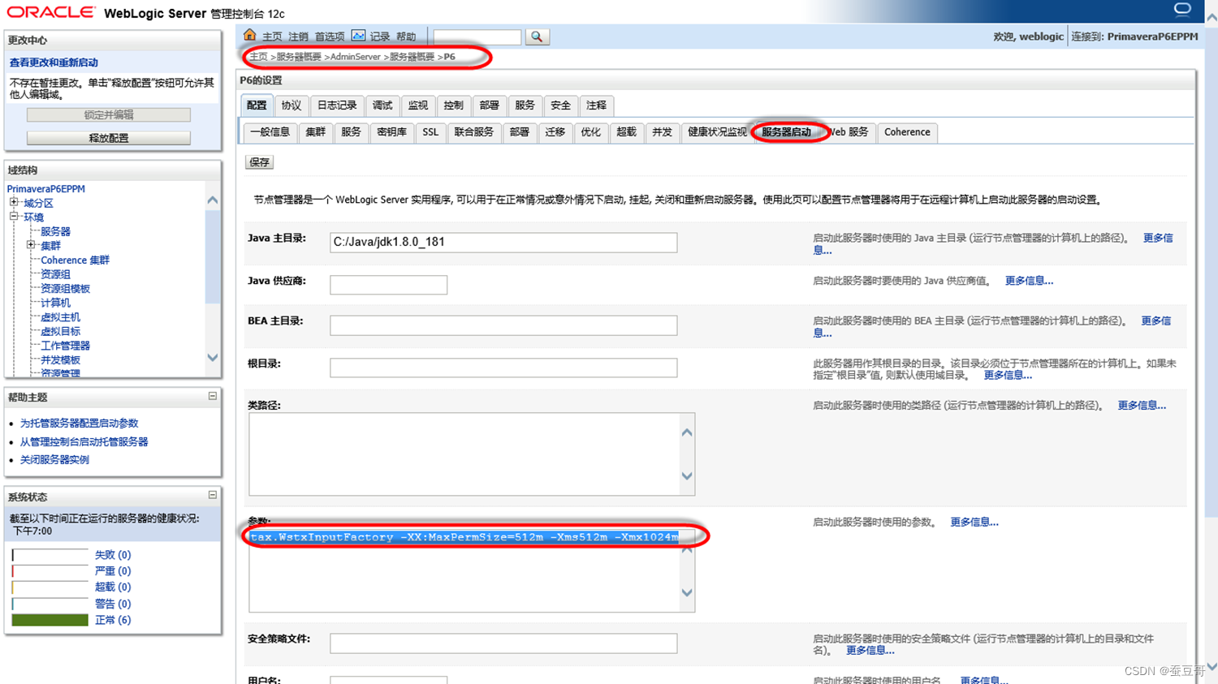Click the Home house icon
This screenshot has height=684, width=1218.
pos(250,36)
